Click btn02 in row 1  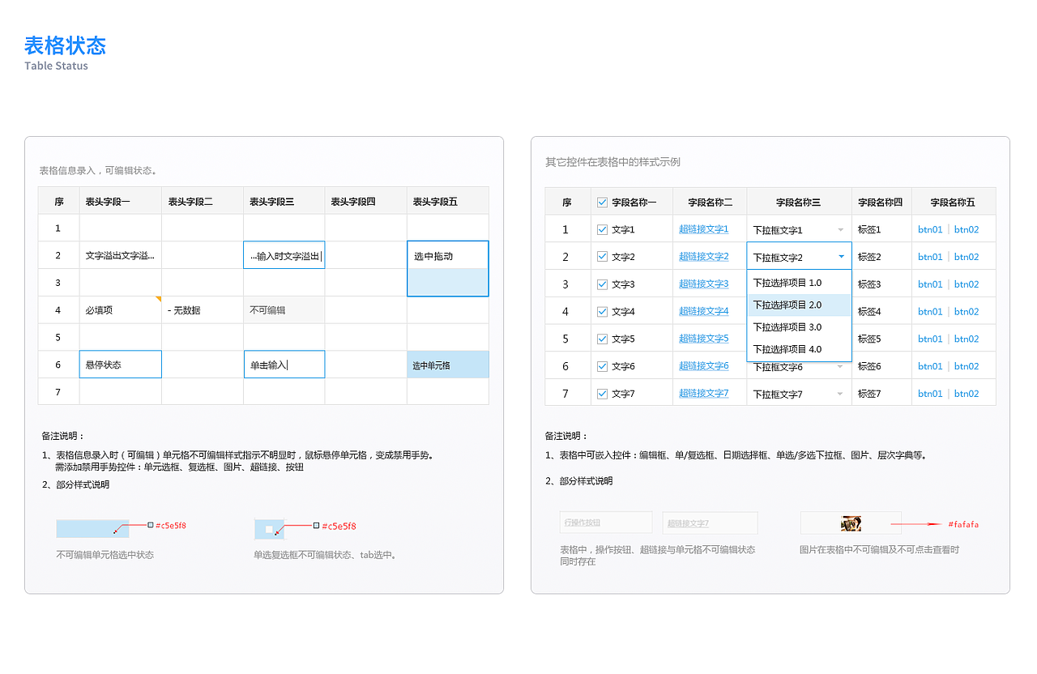pyautogui.click(x=967, y=229)
